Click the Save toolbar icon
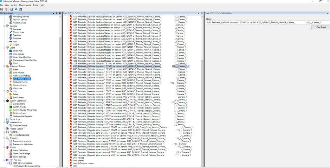 (x=2, y=9)
